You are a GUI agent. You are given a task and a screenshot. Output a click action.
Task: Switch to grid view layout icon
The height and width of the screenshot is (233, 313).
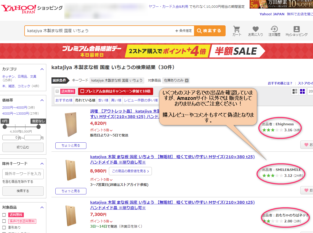click(x=302, y=91)
